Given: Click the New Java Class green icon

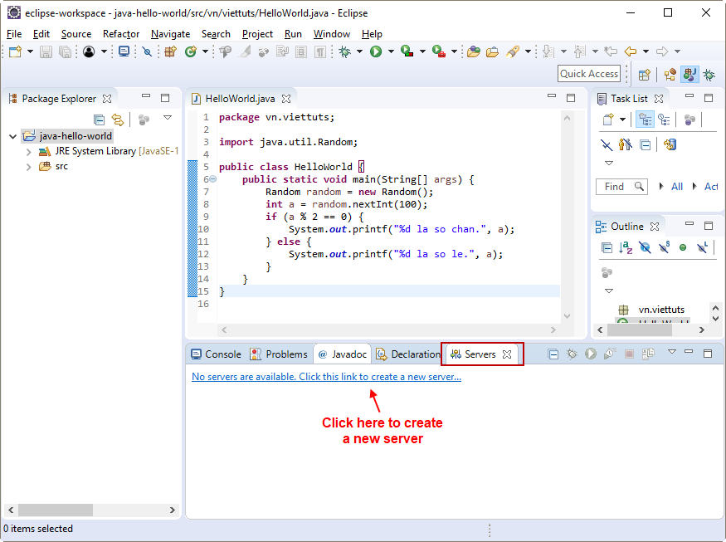Looking at the screenshot, I should [x=191, y=51].
